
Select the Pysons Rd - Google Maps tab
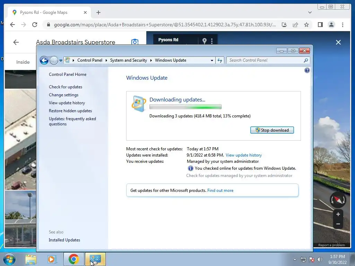tap(49, 12)
